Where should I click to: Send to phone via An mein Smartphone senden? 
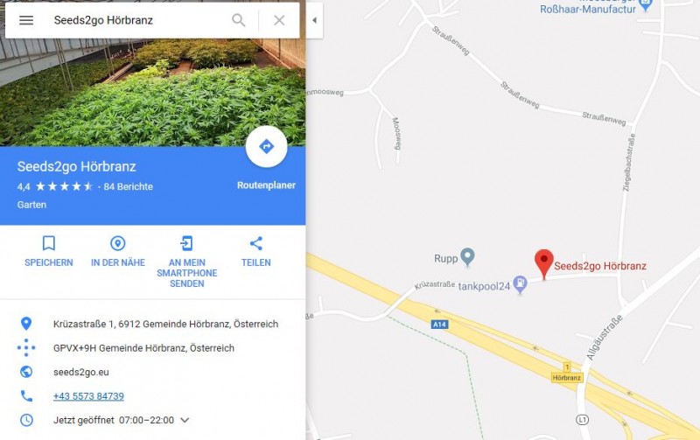tap(186, 262)
